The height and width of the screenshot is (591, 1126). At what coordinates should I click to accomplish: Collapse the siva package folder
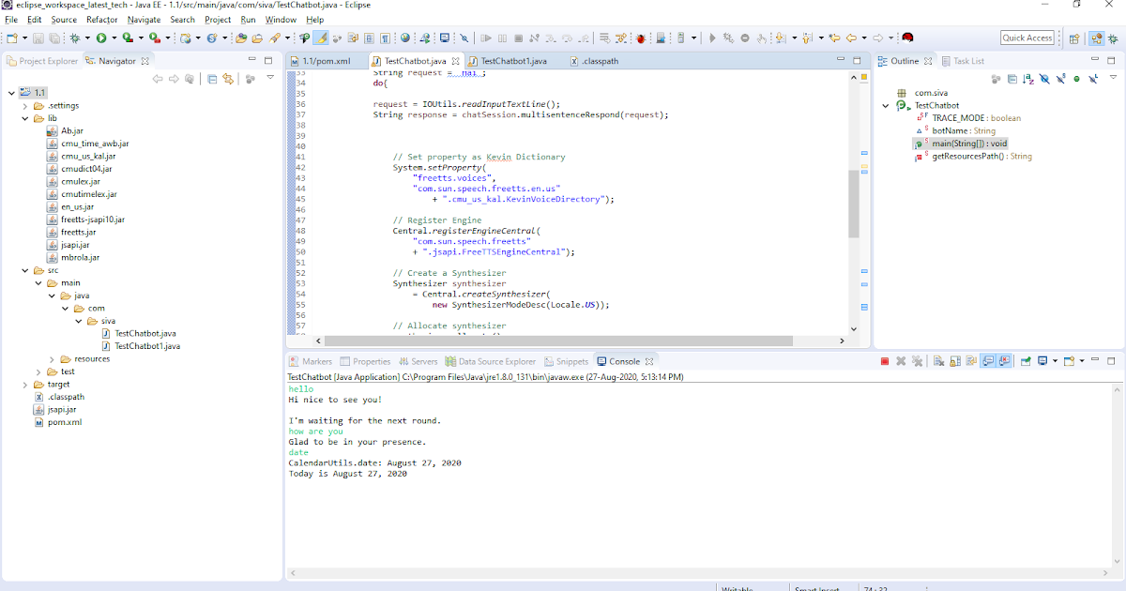(x=78, y=321)
